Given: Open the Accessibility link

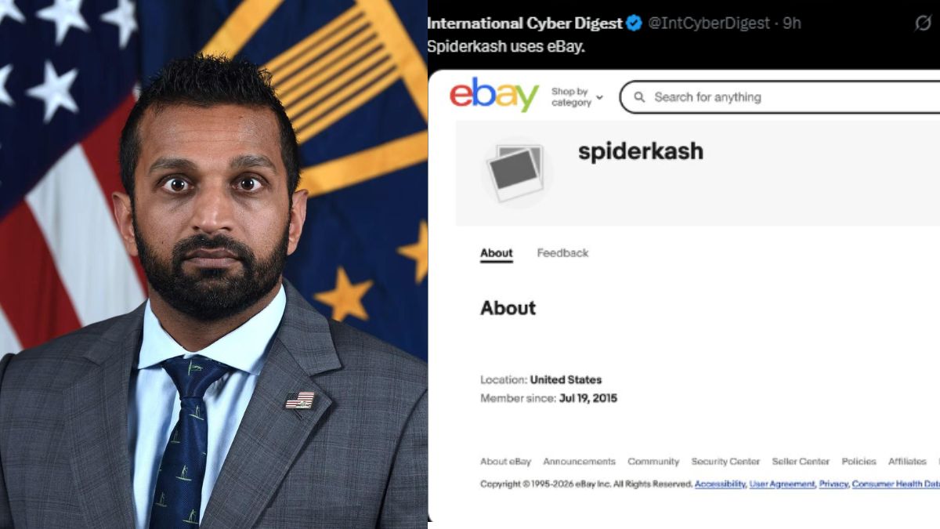Looking at the screenshot, I should pos(720,484).
